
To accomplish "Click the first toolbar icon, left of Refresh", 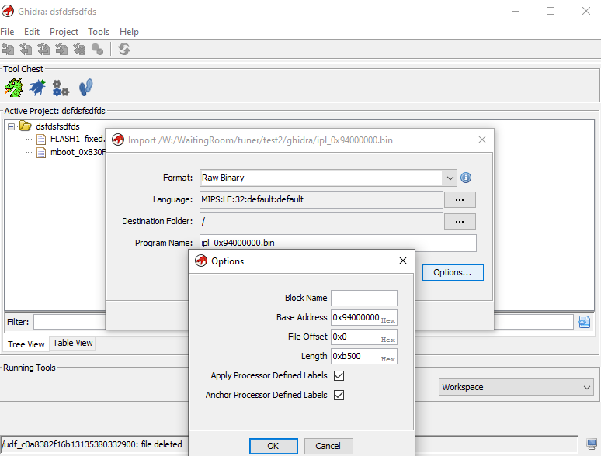I will pyautogui.click(x=8, y=49).
